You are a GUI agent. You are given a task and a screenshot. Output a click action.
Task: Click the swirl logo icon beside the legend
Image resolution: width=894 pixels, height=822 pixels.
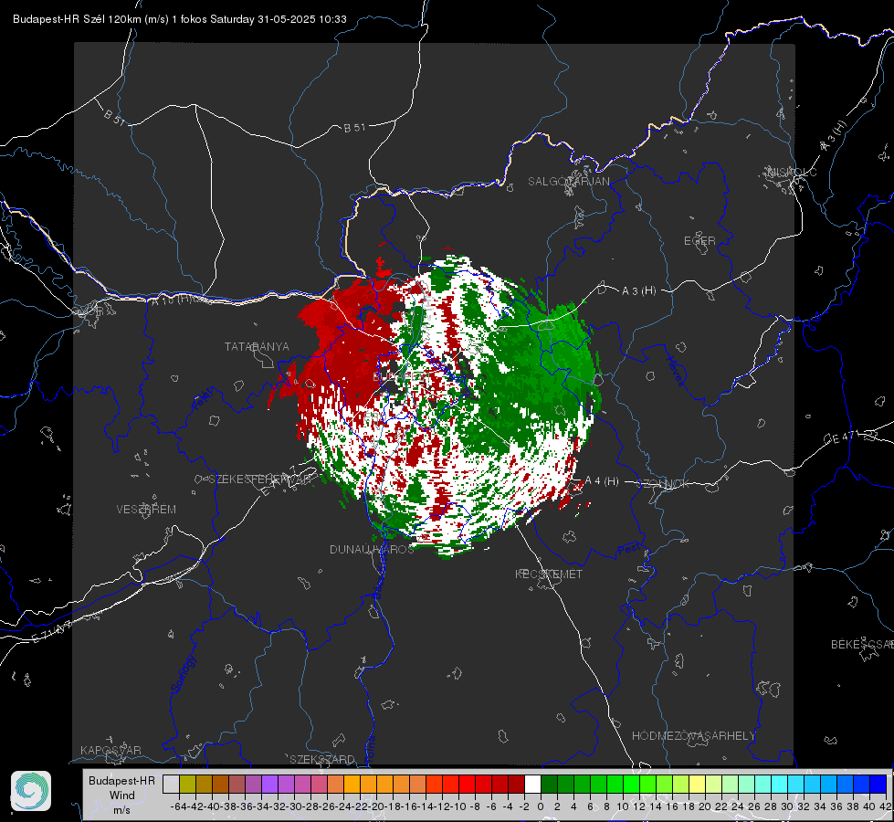[x=31, y=791]
